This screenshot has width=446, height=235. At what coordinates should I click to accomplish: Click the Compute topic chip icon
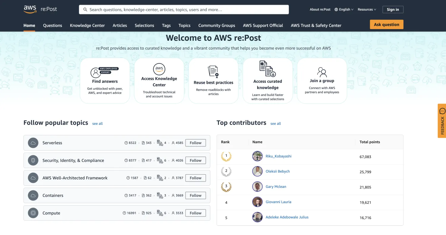[33, 213]
